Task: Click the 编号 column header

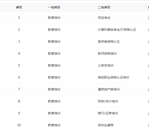Action: (x=19, y=7)
